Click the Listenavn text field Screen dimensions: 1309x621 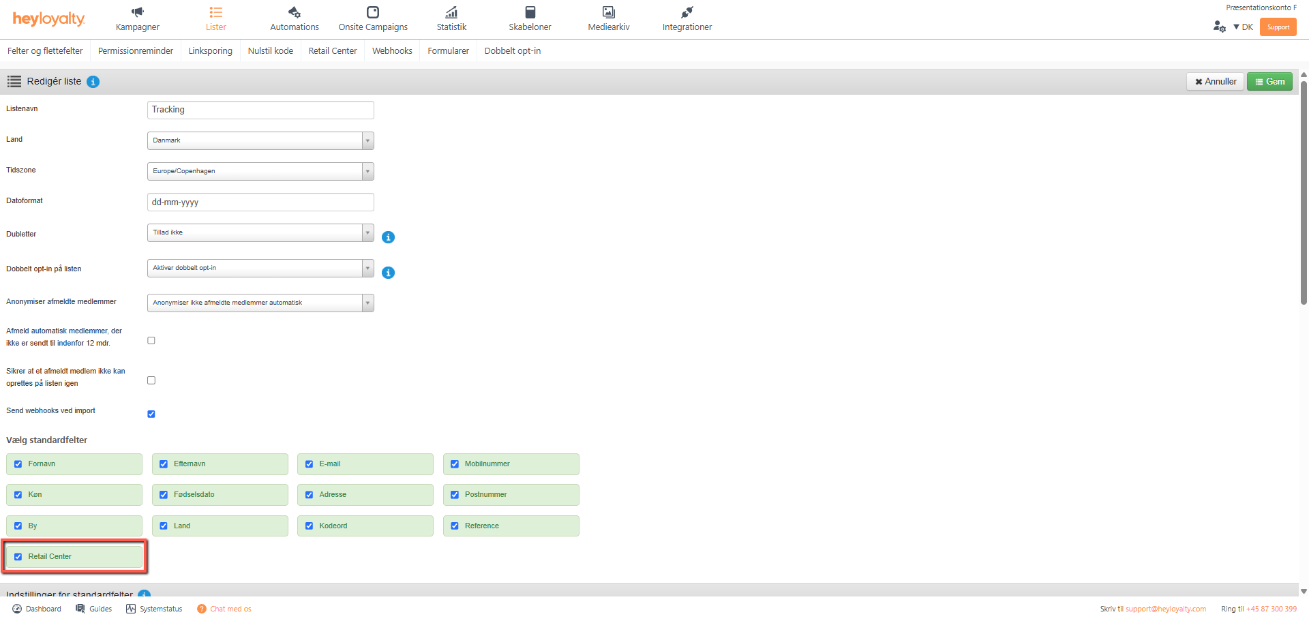pos(260,110)
